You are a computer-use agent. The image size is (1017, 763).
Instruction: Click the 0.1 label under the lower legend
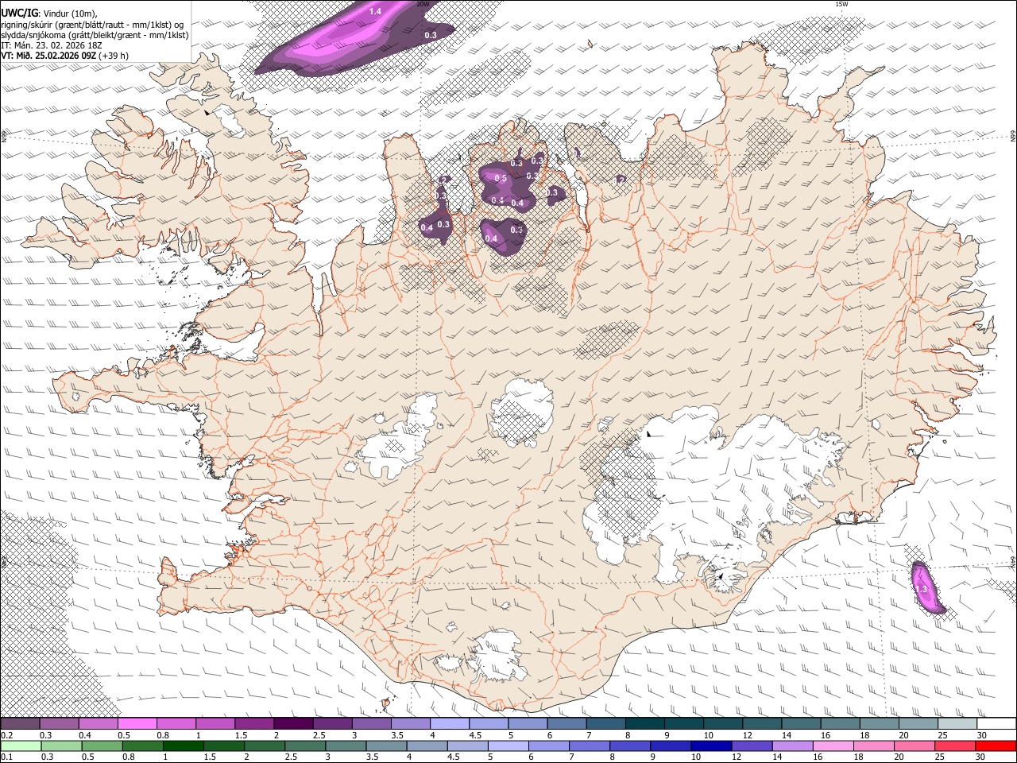(x=6, y=757)
